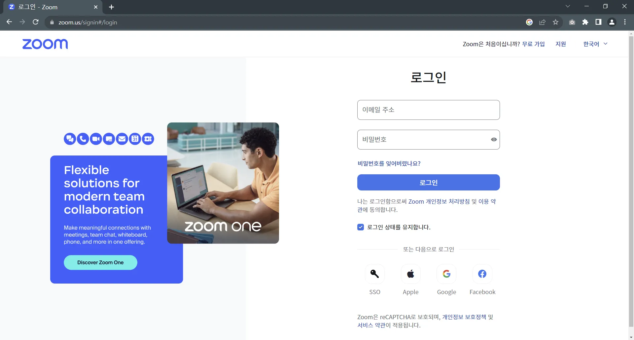Reload the Zoom sign-in page
This screenshot has height=340, width=634.
tap(36, 22)
